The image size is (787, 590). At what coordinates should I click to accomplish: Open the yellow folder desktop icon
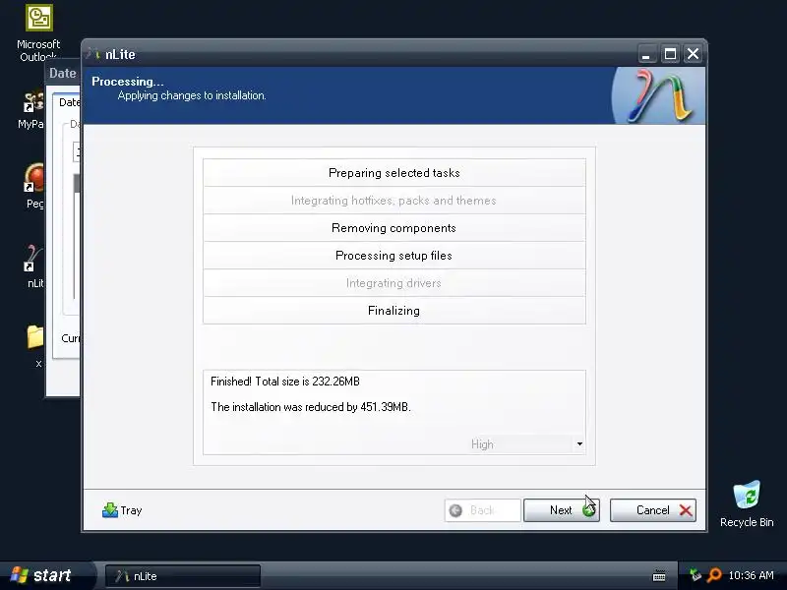click(x=35, y=346)
